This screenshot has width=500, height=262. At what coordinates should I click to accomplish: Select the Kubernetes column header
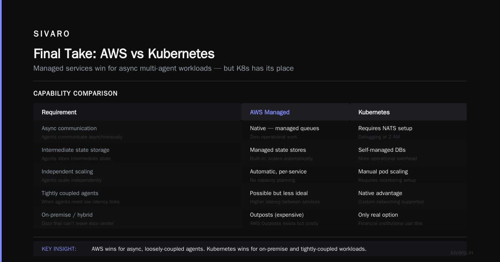click(408, 112)
